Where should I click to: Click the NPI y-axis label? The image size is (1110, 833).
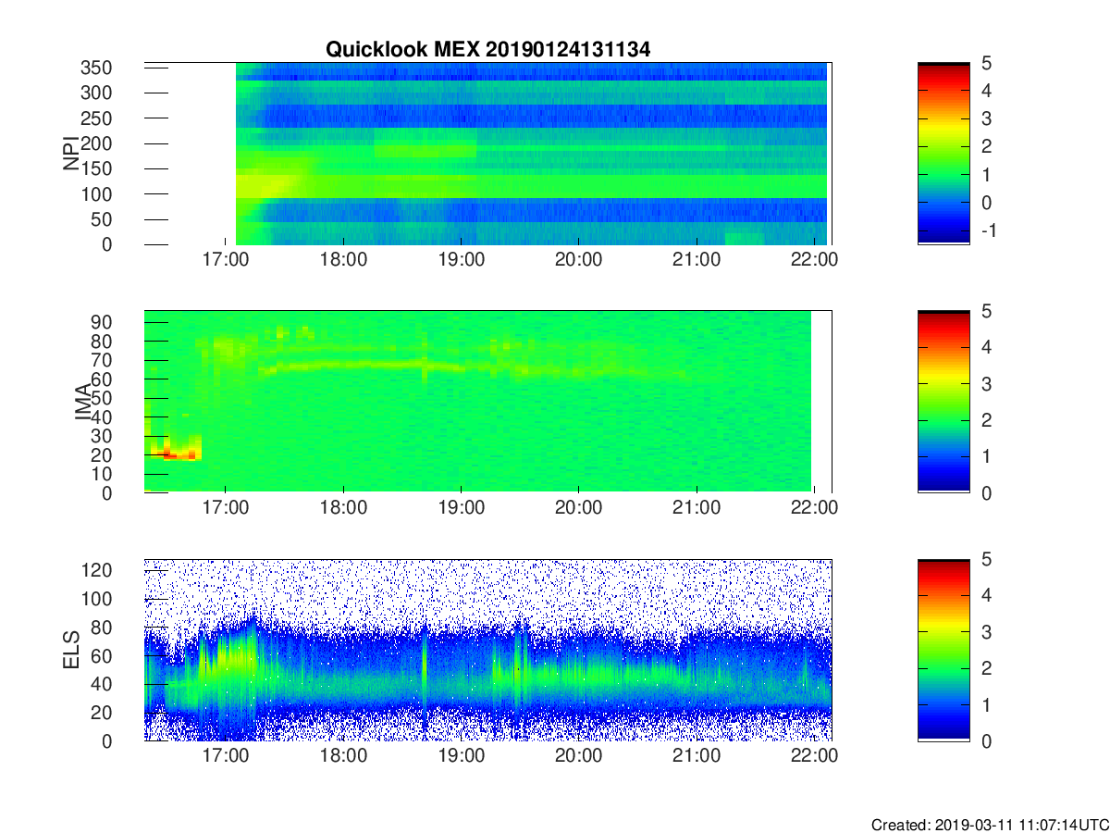coord(71,154)
